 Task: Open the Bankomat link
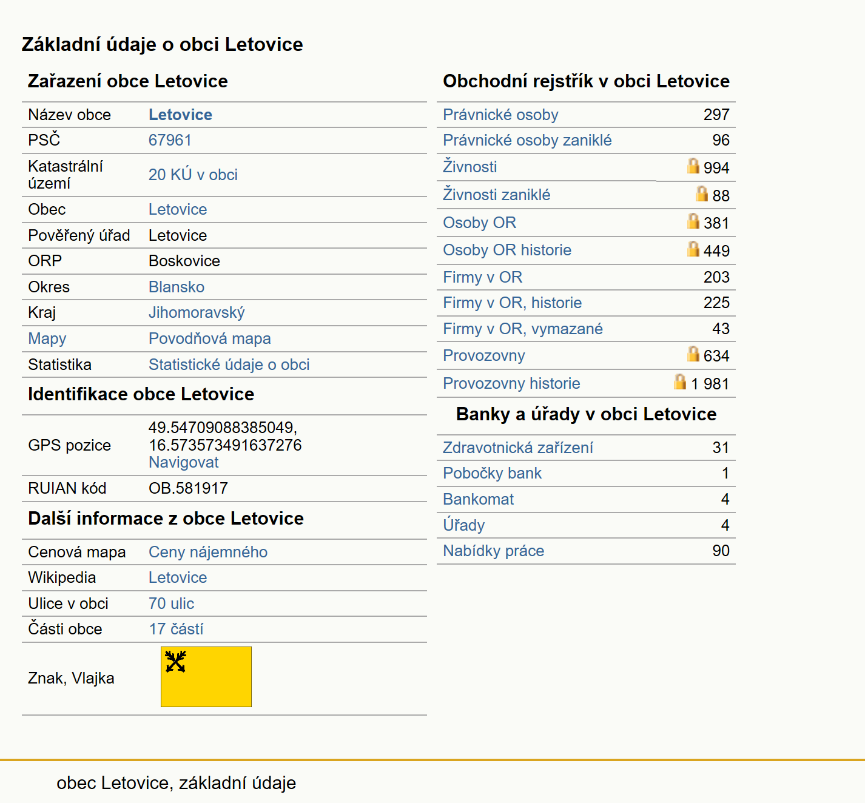[478, 499]
